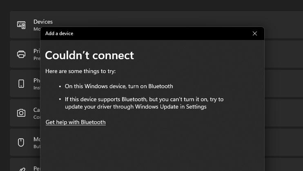Click the Mouse settings icon

(21, 142)
